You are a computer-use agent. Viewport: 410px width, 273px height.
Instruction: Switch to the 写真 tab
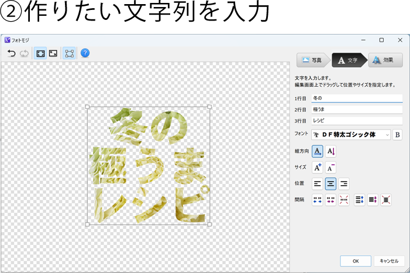[312, 60]
